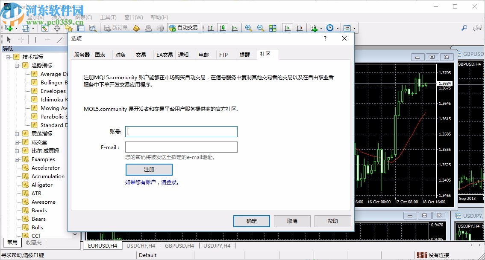Confirm dialog with 确定 button
Screen dimensions: 485x260
coord(251,221)
